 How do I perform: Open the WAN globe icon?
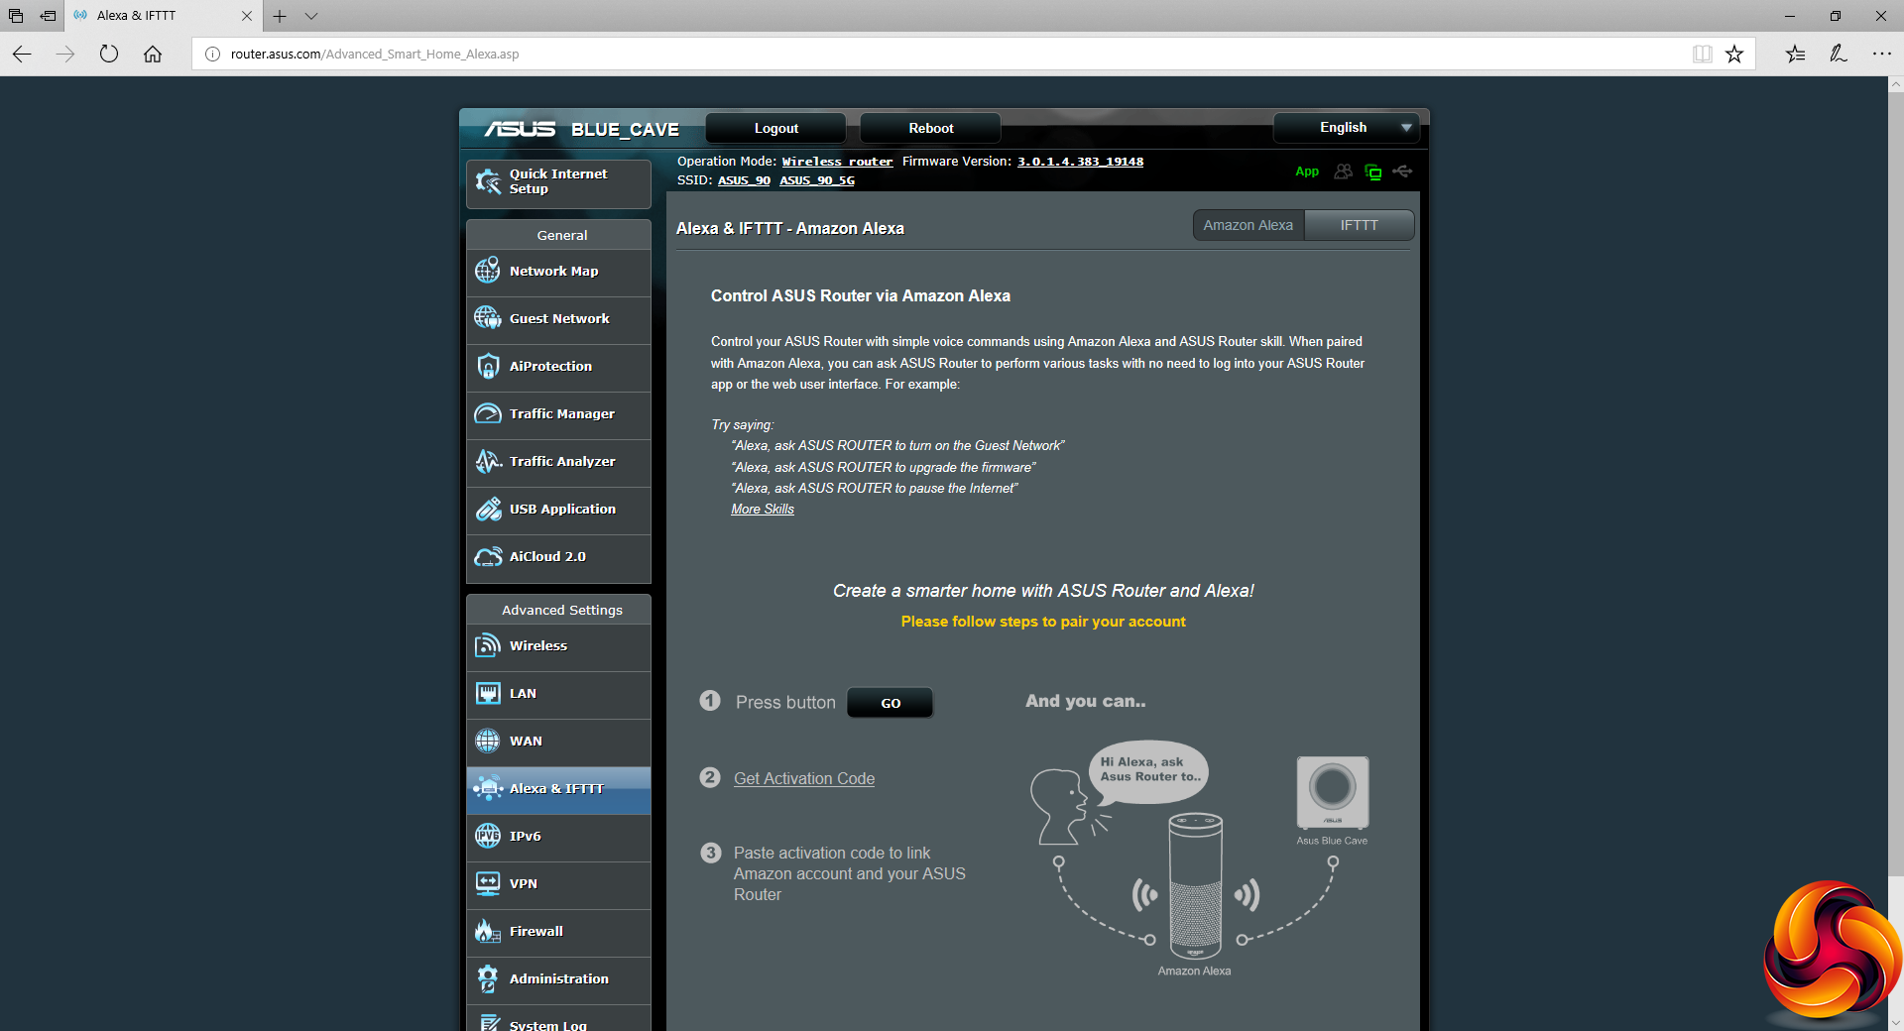click(488, 741)
